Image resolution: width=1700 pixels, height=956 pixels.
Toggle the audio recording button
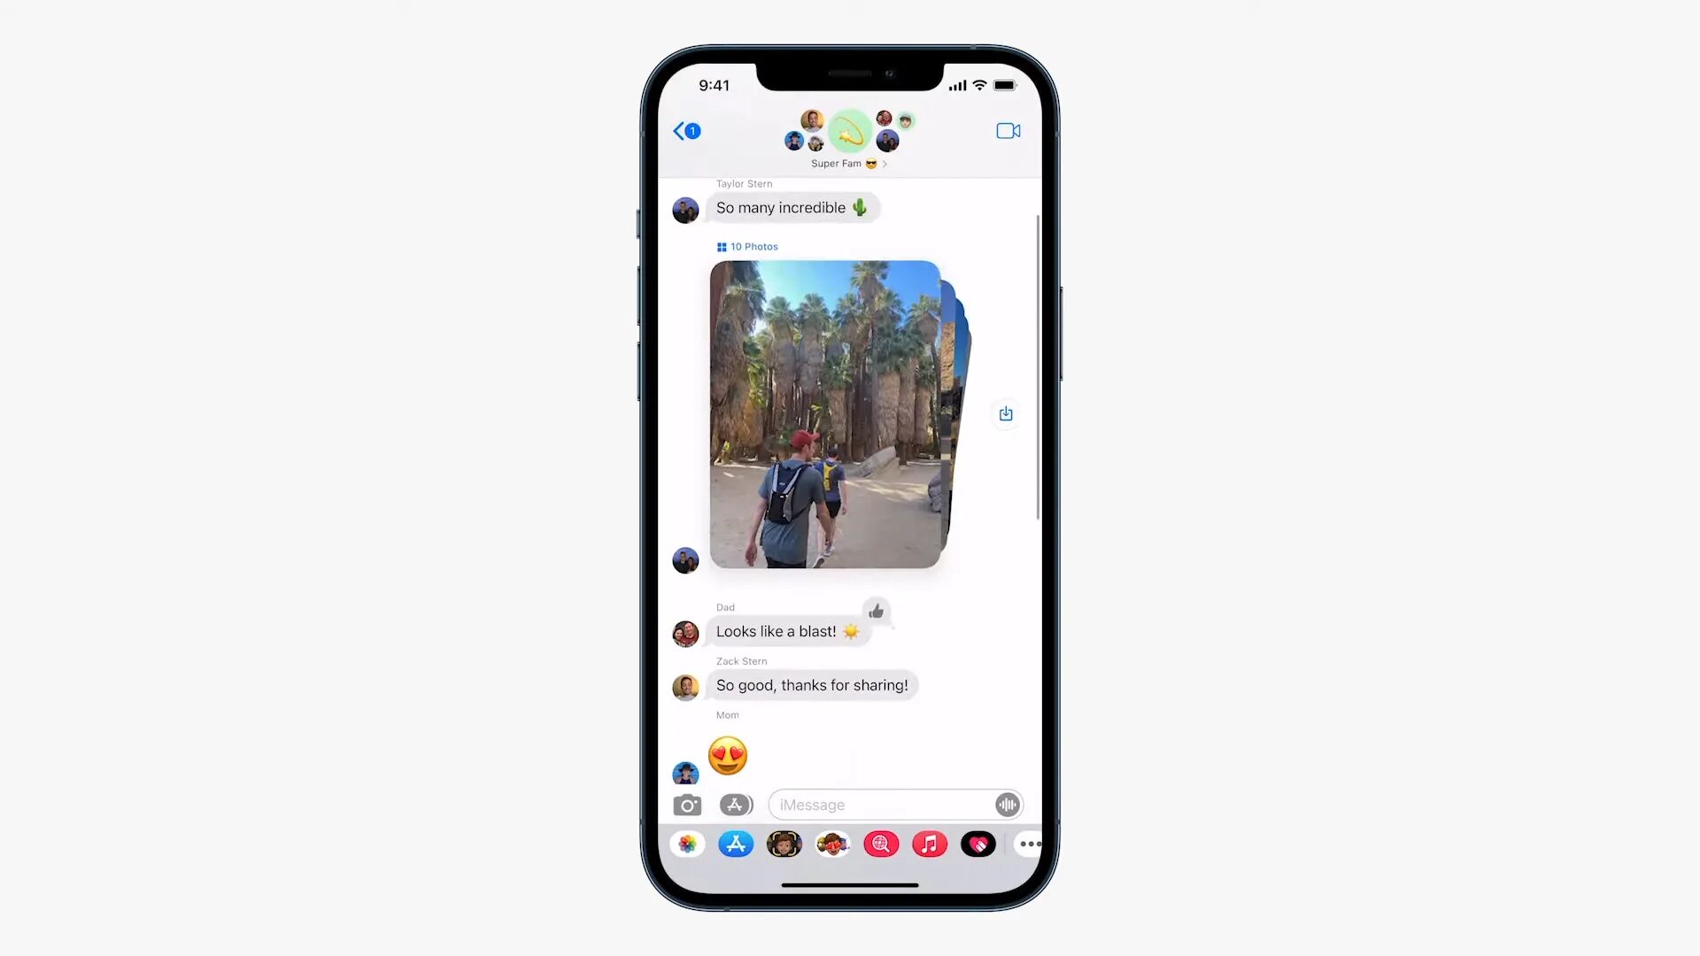1007,805
